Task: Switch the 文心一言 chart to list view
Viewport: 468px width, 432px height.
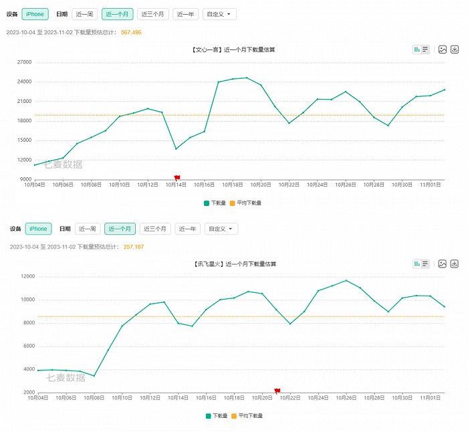Action: pyautogui.click(x=425, y=49)
